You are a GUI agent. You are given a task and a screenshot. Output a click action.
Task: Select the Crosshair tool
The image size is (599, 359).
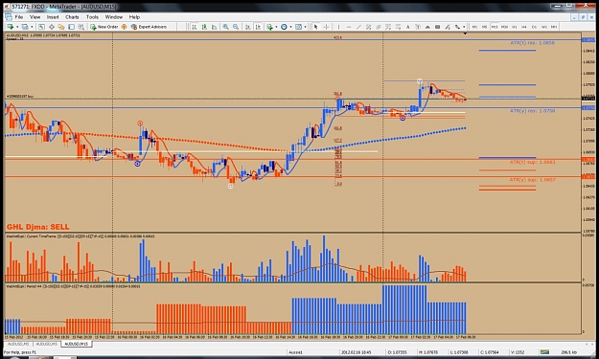click(x=326, y=27)
